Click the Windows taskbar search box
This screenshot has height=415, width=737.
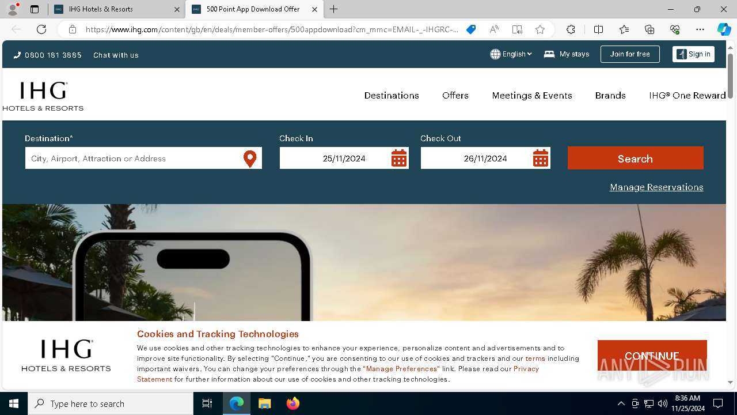coord(111,403)
